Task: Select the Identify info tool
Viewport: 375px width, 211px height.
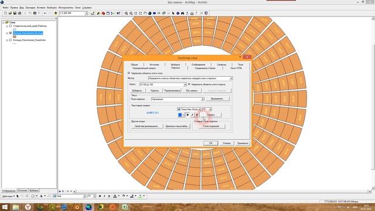Action: coord(178,13)
